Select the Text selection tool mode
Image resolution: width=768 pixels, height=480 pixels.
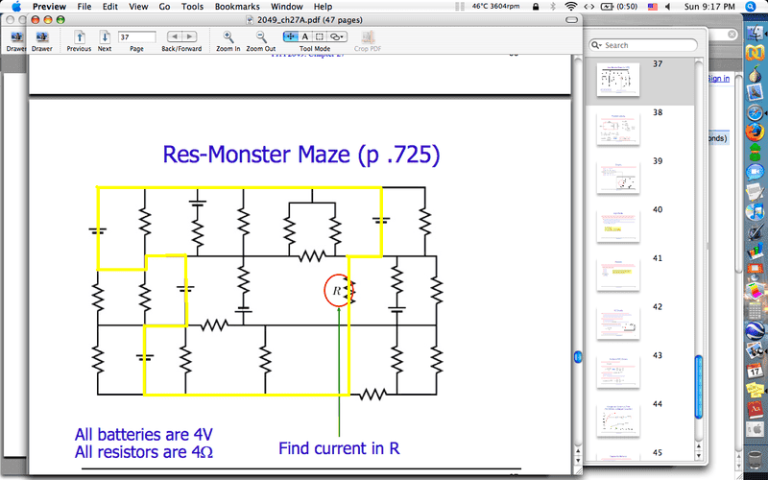304,36
